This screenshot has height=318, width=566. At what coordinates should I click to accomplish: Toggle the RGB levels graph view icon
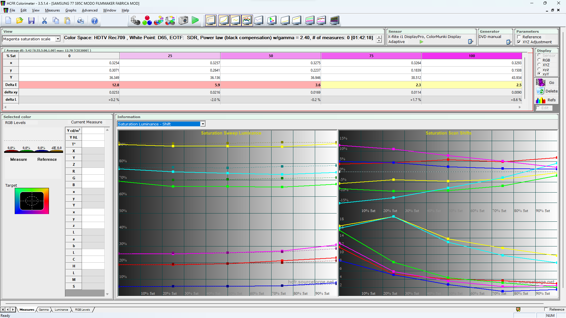click(x=247, y=20)
